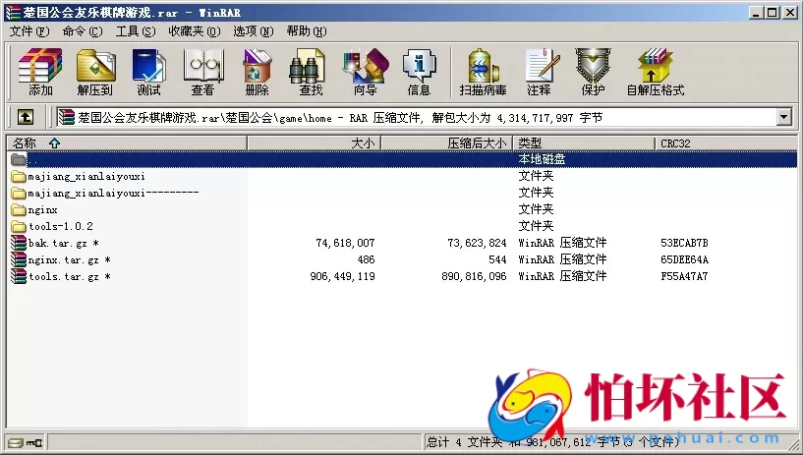Expand the address path dropdown arrow
This screenshot has width=803, height=455.
784,118
